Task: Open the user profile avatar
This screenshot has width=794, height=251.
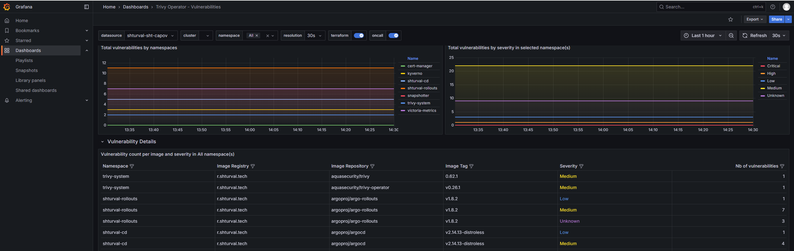Action: point(786,7)
